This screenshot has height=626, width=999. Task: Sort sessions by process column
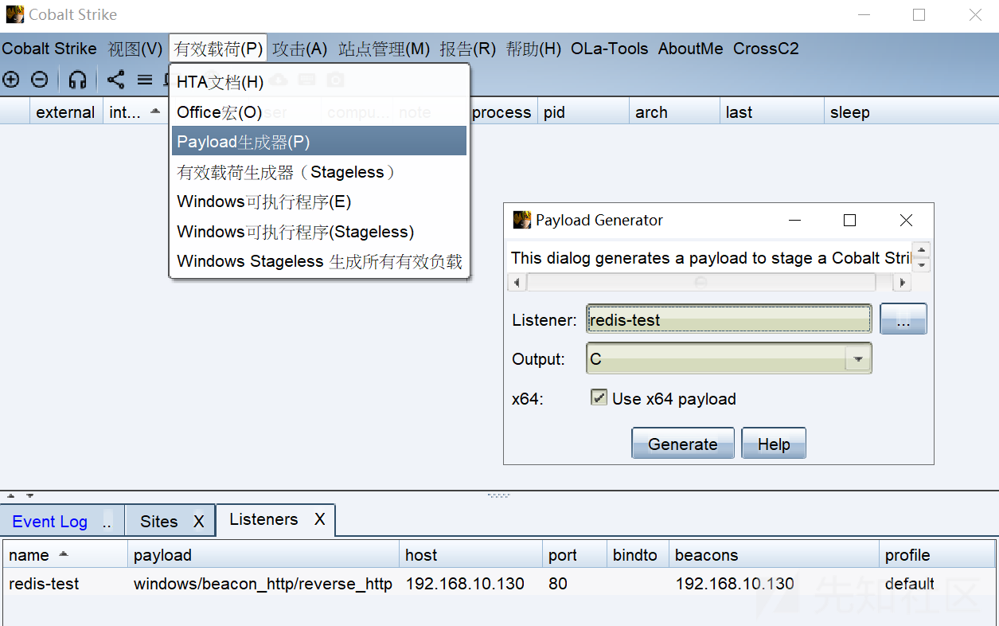tap(501, 112)
